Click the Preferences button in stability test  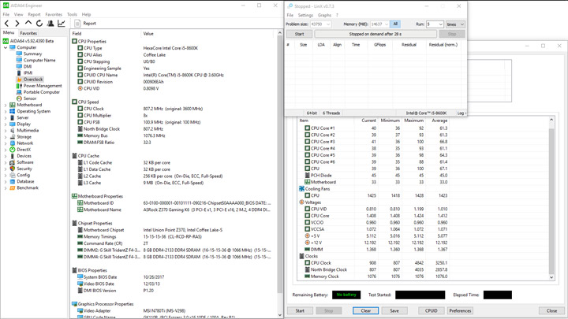click(460, 310)
